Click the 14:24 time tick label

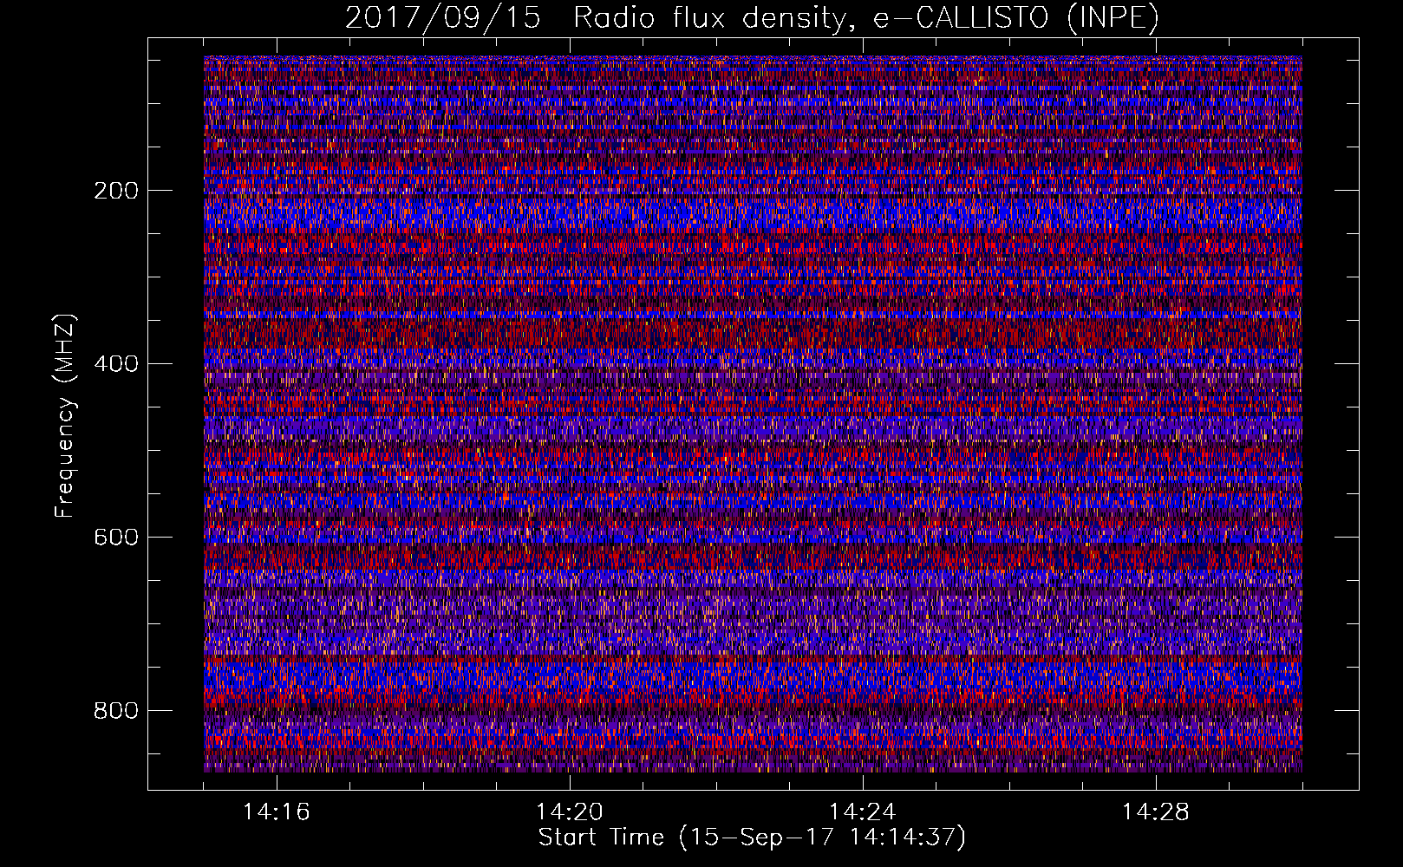tap(863, 812)
